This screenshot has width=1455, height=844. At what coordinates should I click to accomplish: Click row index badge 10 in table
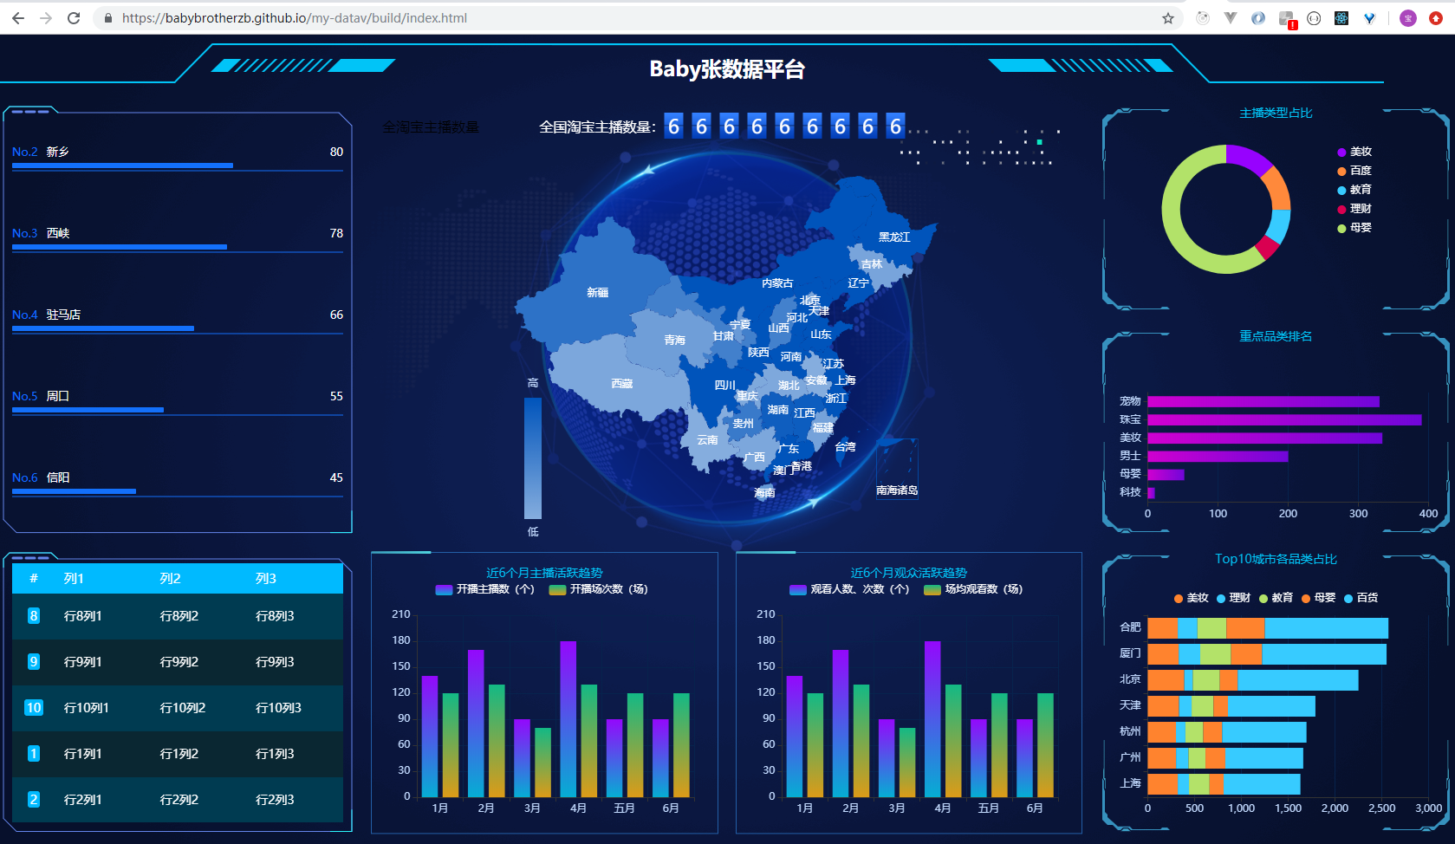click(34, 708)
